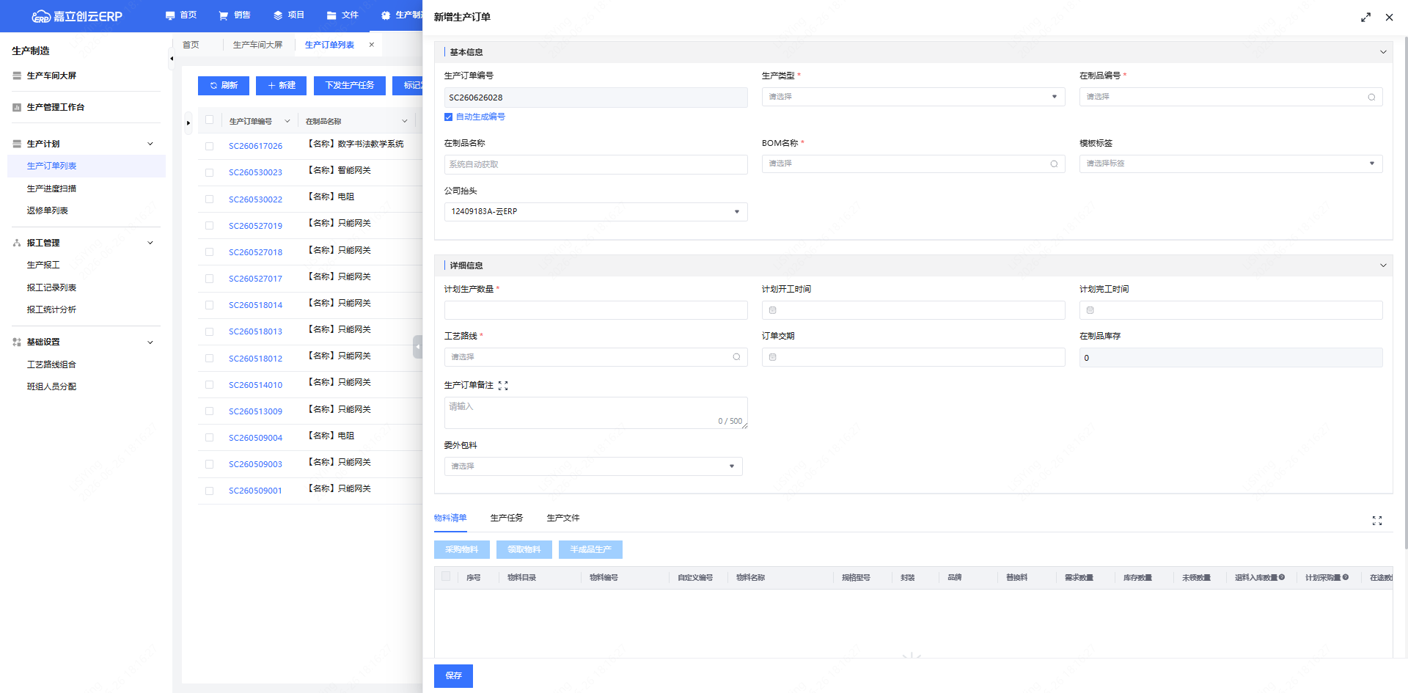Switch to 生产任务 tab
Viewport: 1408px width, 693px height.
[x=507, y=518]
